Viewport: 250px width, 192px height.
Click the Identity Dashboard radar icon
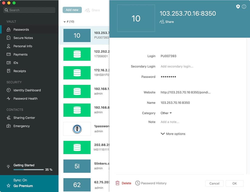pyautogui.click(x=8, y=90)
